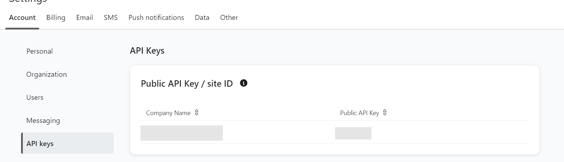Click the Company Name column header text
Viewport: 564px width, 162px height.
[x=168, y=113]
